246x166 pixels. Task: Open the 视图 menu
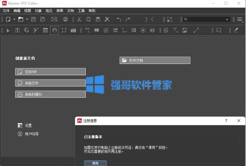(x=28, y=11)
